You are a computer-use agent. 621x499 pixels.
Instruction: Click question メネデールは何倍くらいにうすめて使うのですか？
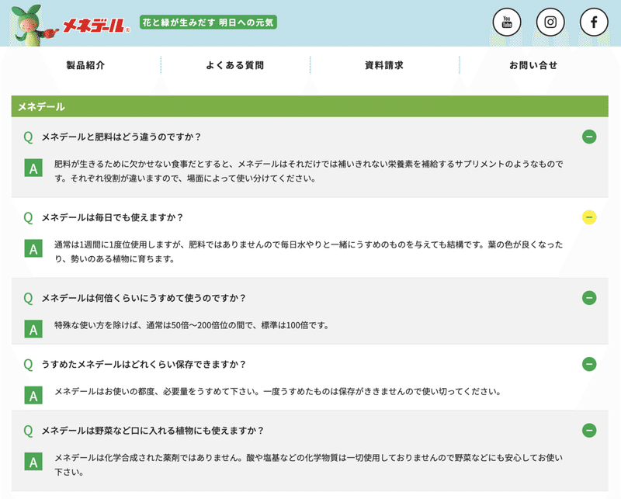[144, 298]
